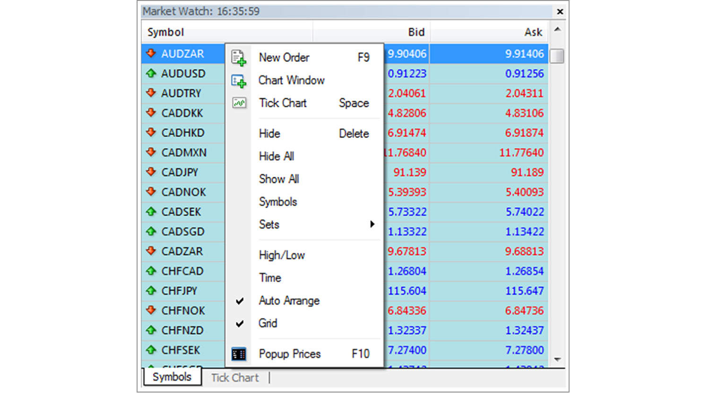Image resolution: width=709 pixels, height=393 pixels.
Task: Click the red arrow icon beside CADJPY
Action: pos(151,172)
